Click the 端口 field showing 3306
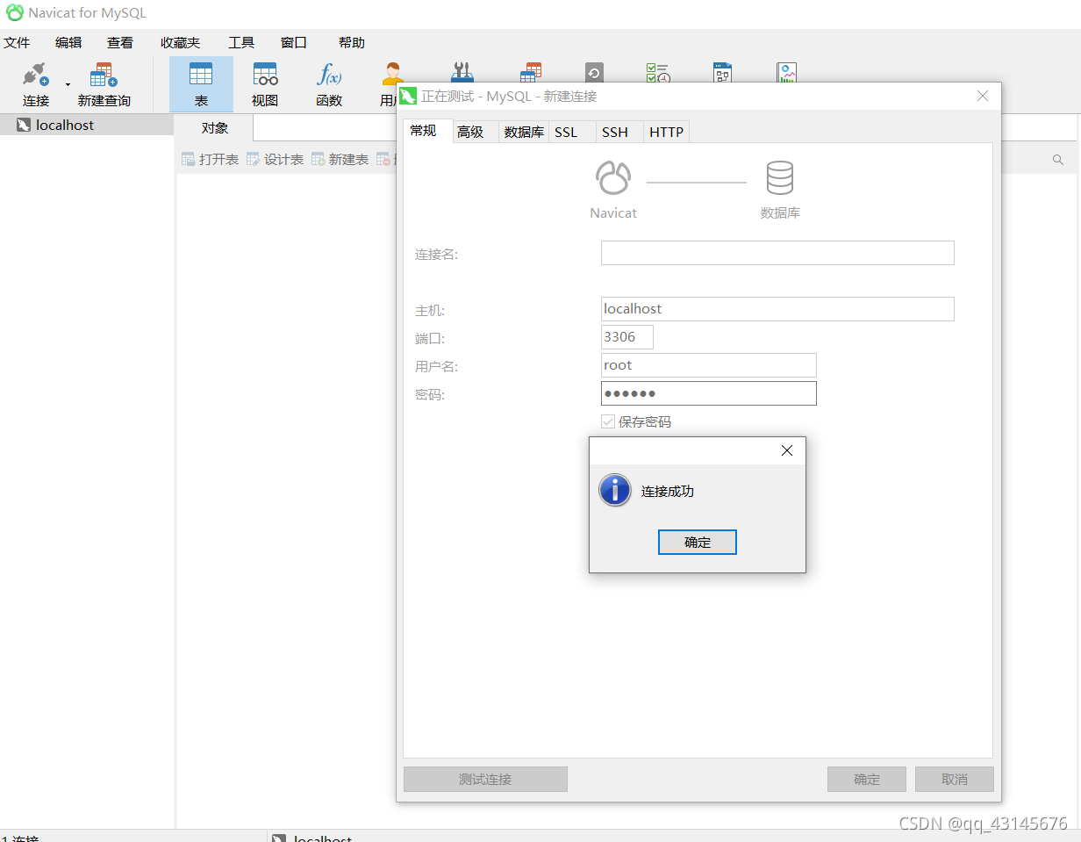 point(627,337)
